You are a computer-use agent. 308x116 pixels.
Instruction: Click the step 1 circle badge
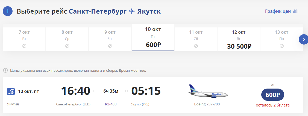coord(8,11)
